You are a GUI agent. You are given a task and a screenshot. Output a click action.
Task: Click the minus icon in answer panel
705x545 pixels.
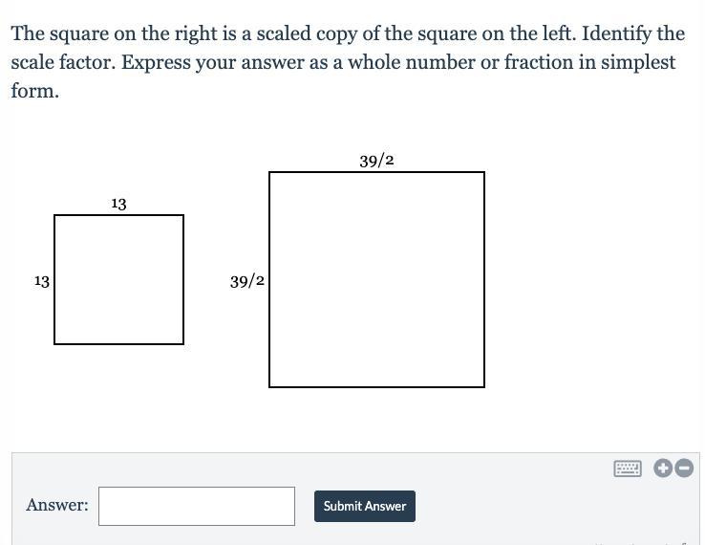click(683, 469)
